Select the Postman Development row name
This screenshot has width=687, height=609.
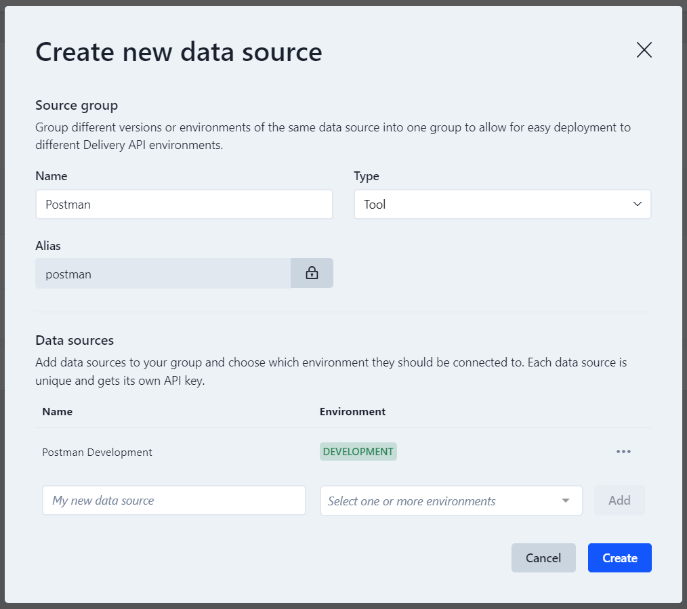(x=97, y=453)
